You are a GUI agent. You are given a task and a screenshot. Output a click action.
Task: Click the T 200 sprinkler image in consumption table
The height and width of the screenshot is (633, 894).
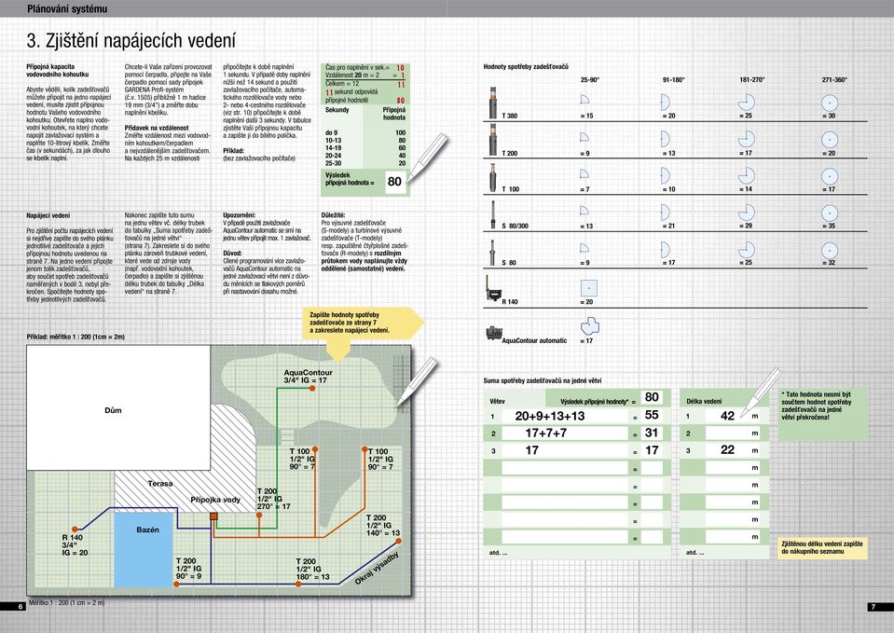point(493,140)
